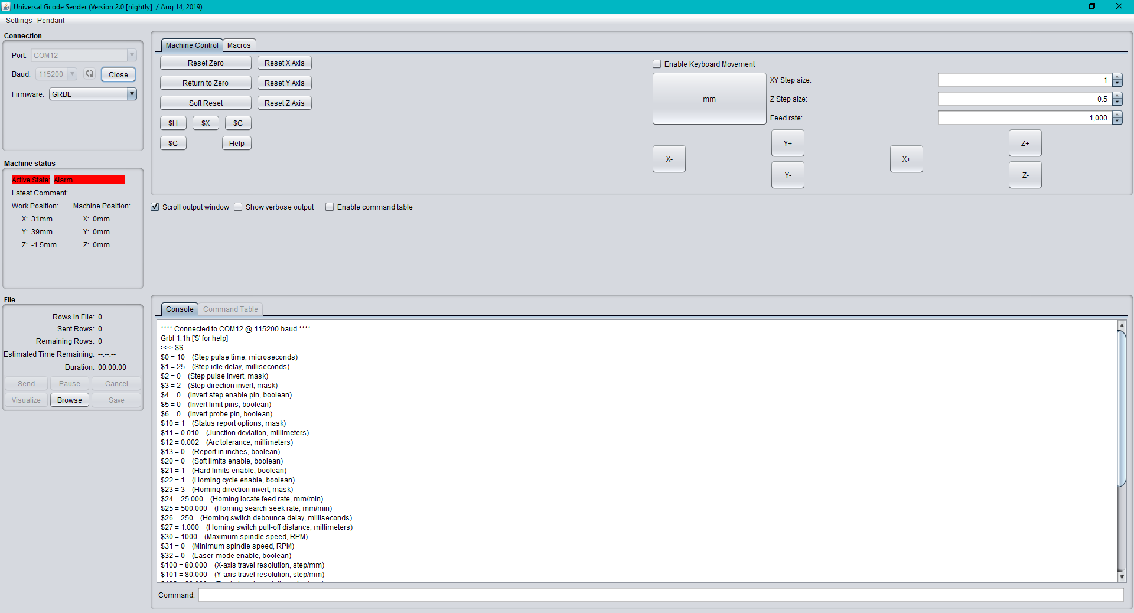This screenshot has height=613, width=1134.
Task: Click the Cancel button
Action: tap(116, 384)
